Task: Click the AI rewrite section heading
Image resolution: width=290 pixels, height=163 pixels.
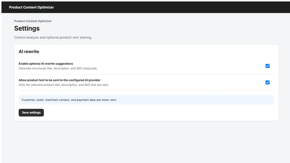Action: (x=29, y=51)
